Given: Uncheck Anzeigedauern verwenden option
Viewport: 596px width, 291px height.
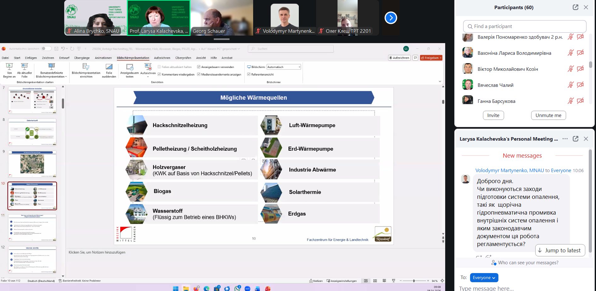Looking at the screenshot, I should point(199,67).
